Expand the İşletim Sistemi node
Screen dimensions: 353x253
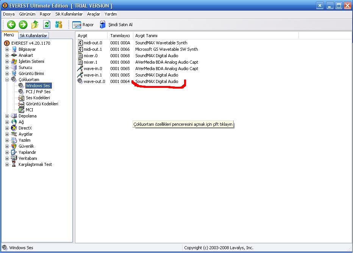[7, 61]
